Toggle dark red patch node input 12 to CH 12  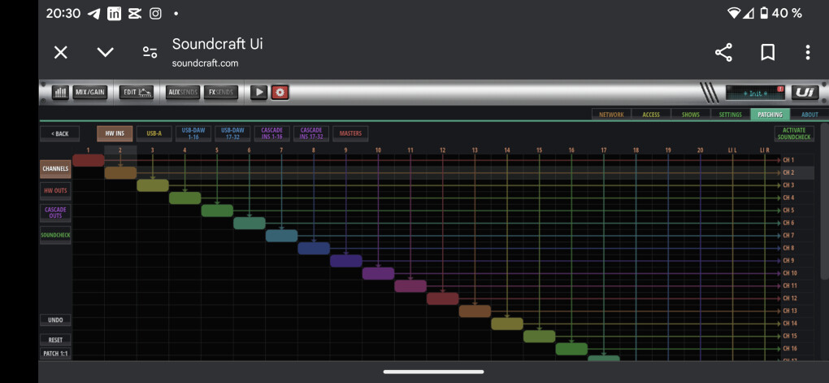pos(443,298)
